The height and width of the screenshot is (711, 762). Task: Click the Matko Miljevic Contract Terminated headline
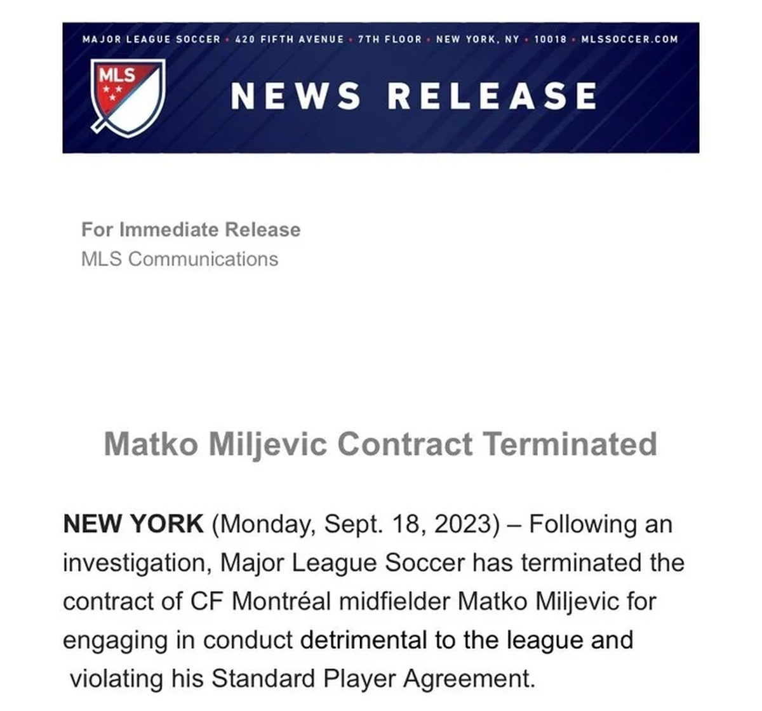[x=380, y=443]
